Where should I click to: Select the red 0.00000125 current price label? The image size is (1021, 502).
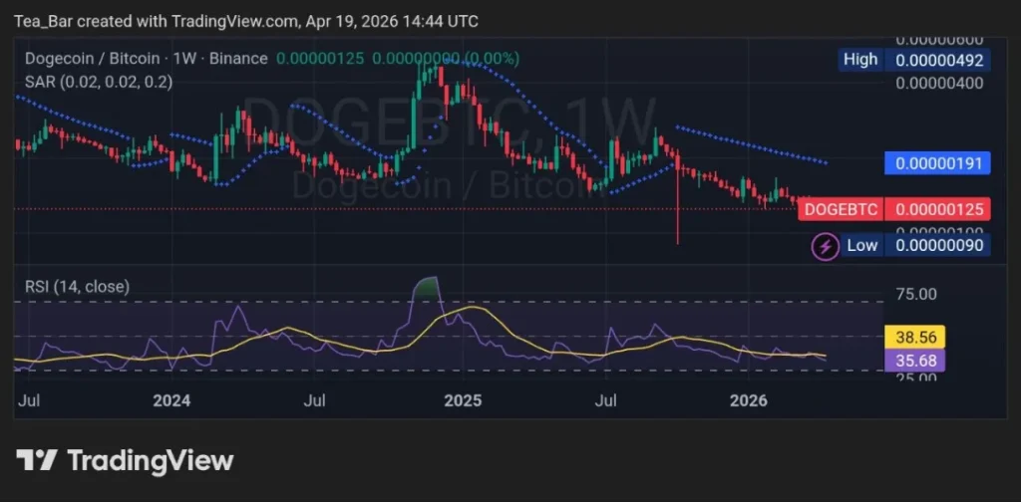pyautogui.click(x=939, y=209)
